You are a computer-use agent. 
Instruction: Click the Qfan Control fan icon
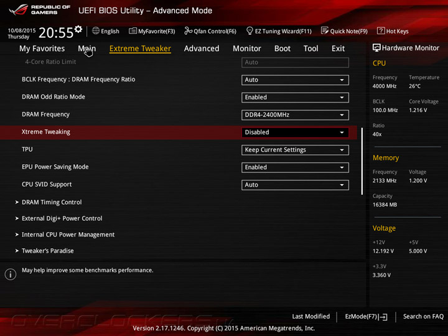[188, 30]
